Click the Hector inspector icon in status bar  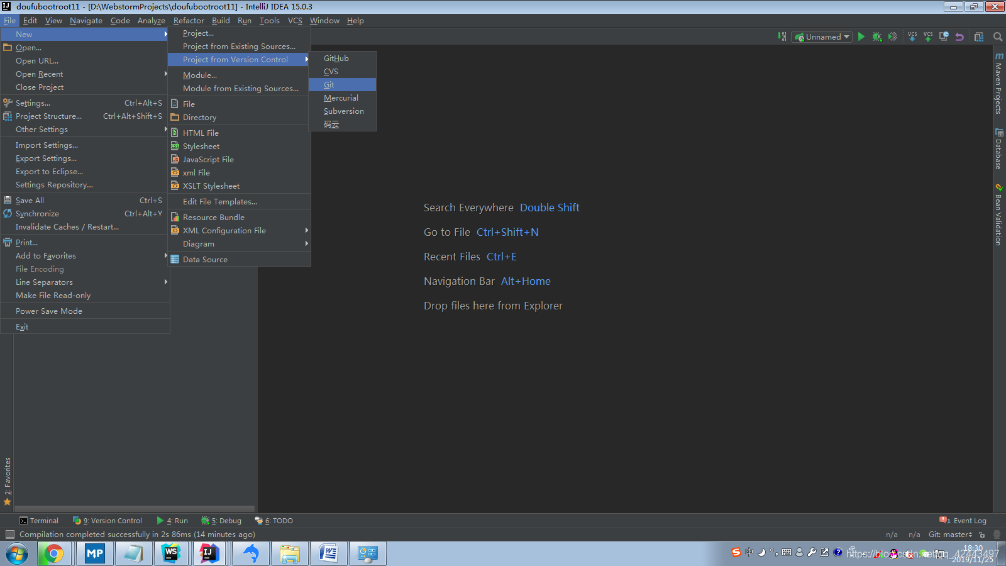point(997,535)
